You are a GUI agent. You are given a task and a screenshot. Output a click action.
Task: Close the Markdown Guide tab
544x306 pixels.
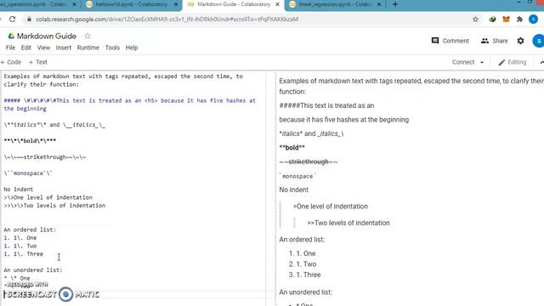[x=277, y=4]
